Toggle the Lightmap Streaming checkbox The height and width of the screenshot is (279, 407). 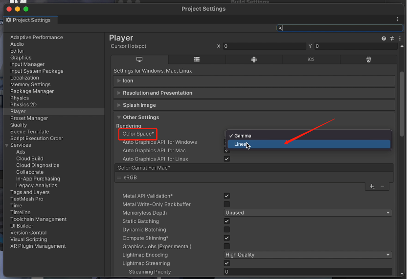click(x=227, y=263)
